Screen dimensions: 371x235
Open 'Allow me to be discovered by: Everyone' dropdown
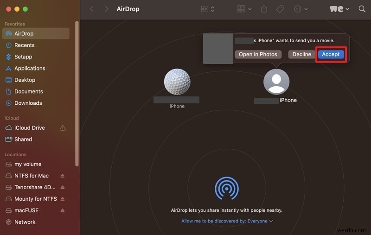coord(227,221)
